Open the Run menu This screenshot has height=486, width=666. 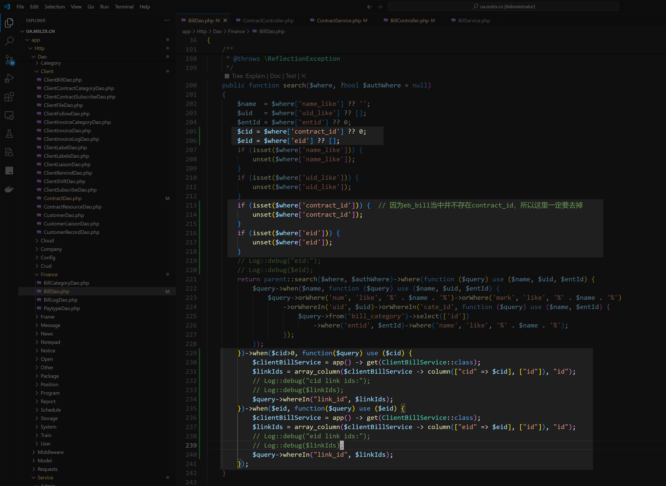pos(104,6)
